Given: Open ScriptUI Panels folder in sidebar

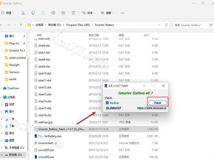Looking at the screenshot, I should point(15,50).
